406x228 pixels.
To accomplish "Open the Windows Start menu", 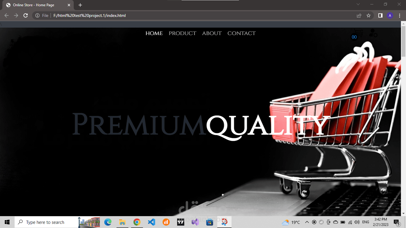I will click(x=7, y=222).
